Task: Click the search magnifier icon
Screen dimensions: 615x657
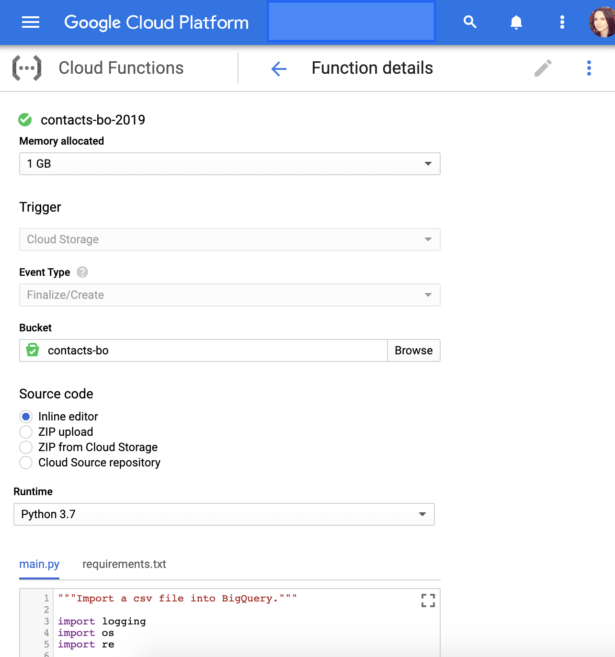Action: coord(470,22)
